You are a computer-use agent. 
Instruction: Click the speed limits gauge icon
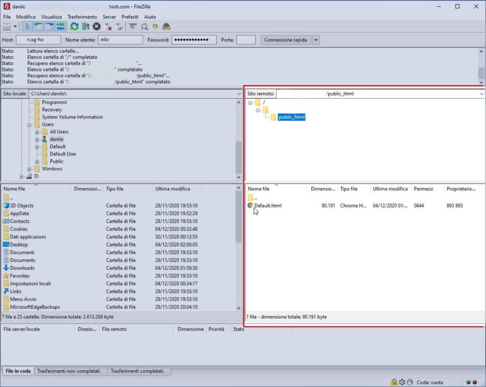(410, 382)
